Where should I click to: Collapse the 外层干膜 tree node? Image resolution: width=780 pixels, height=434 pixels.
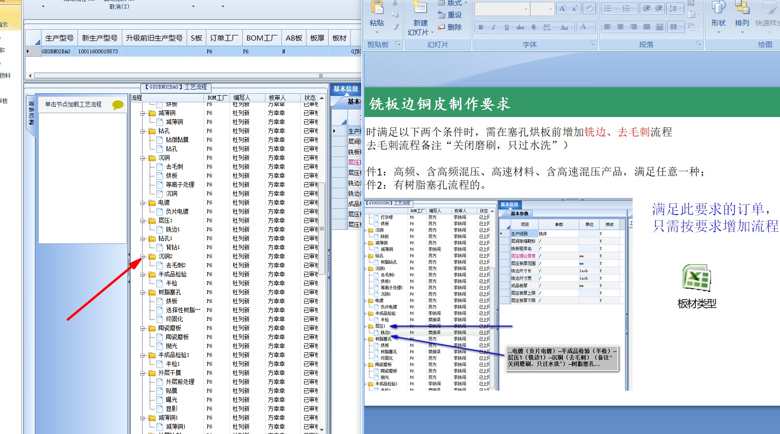coord(143,373)
